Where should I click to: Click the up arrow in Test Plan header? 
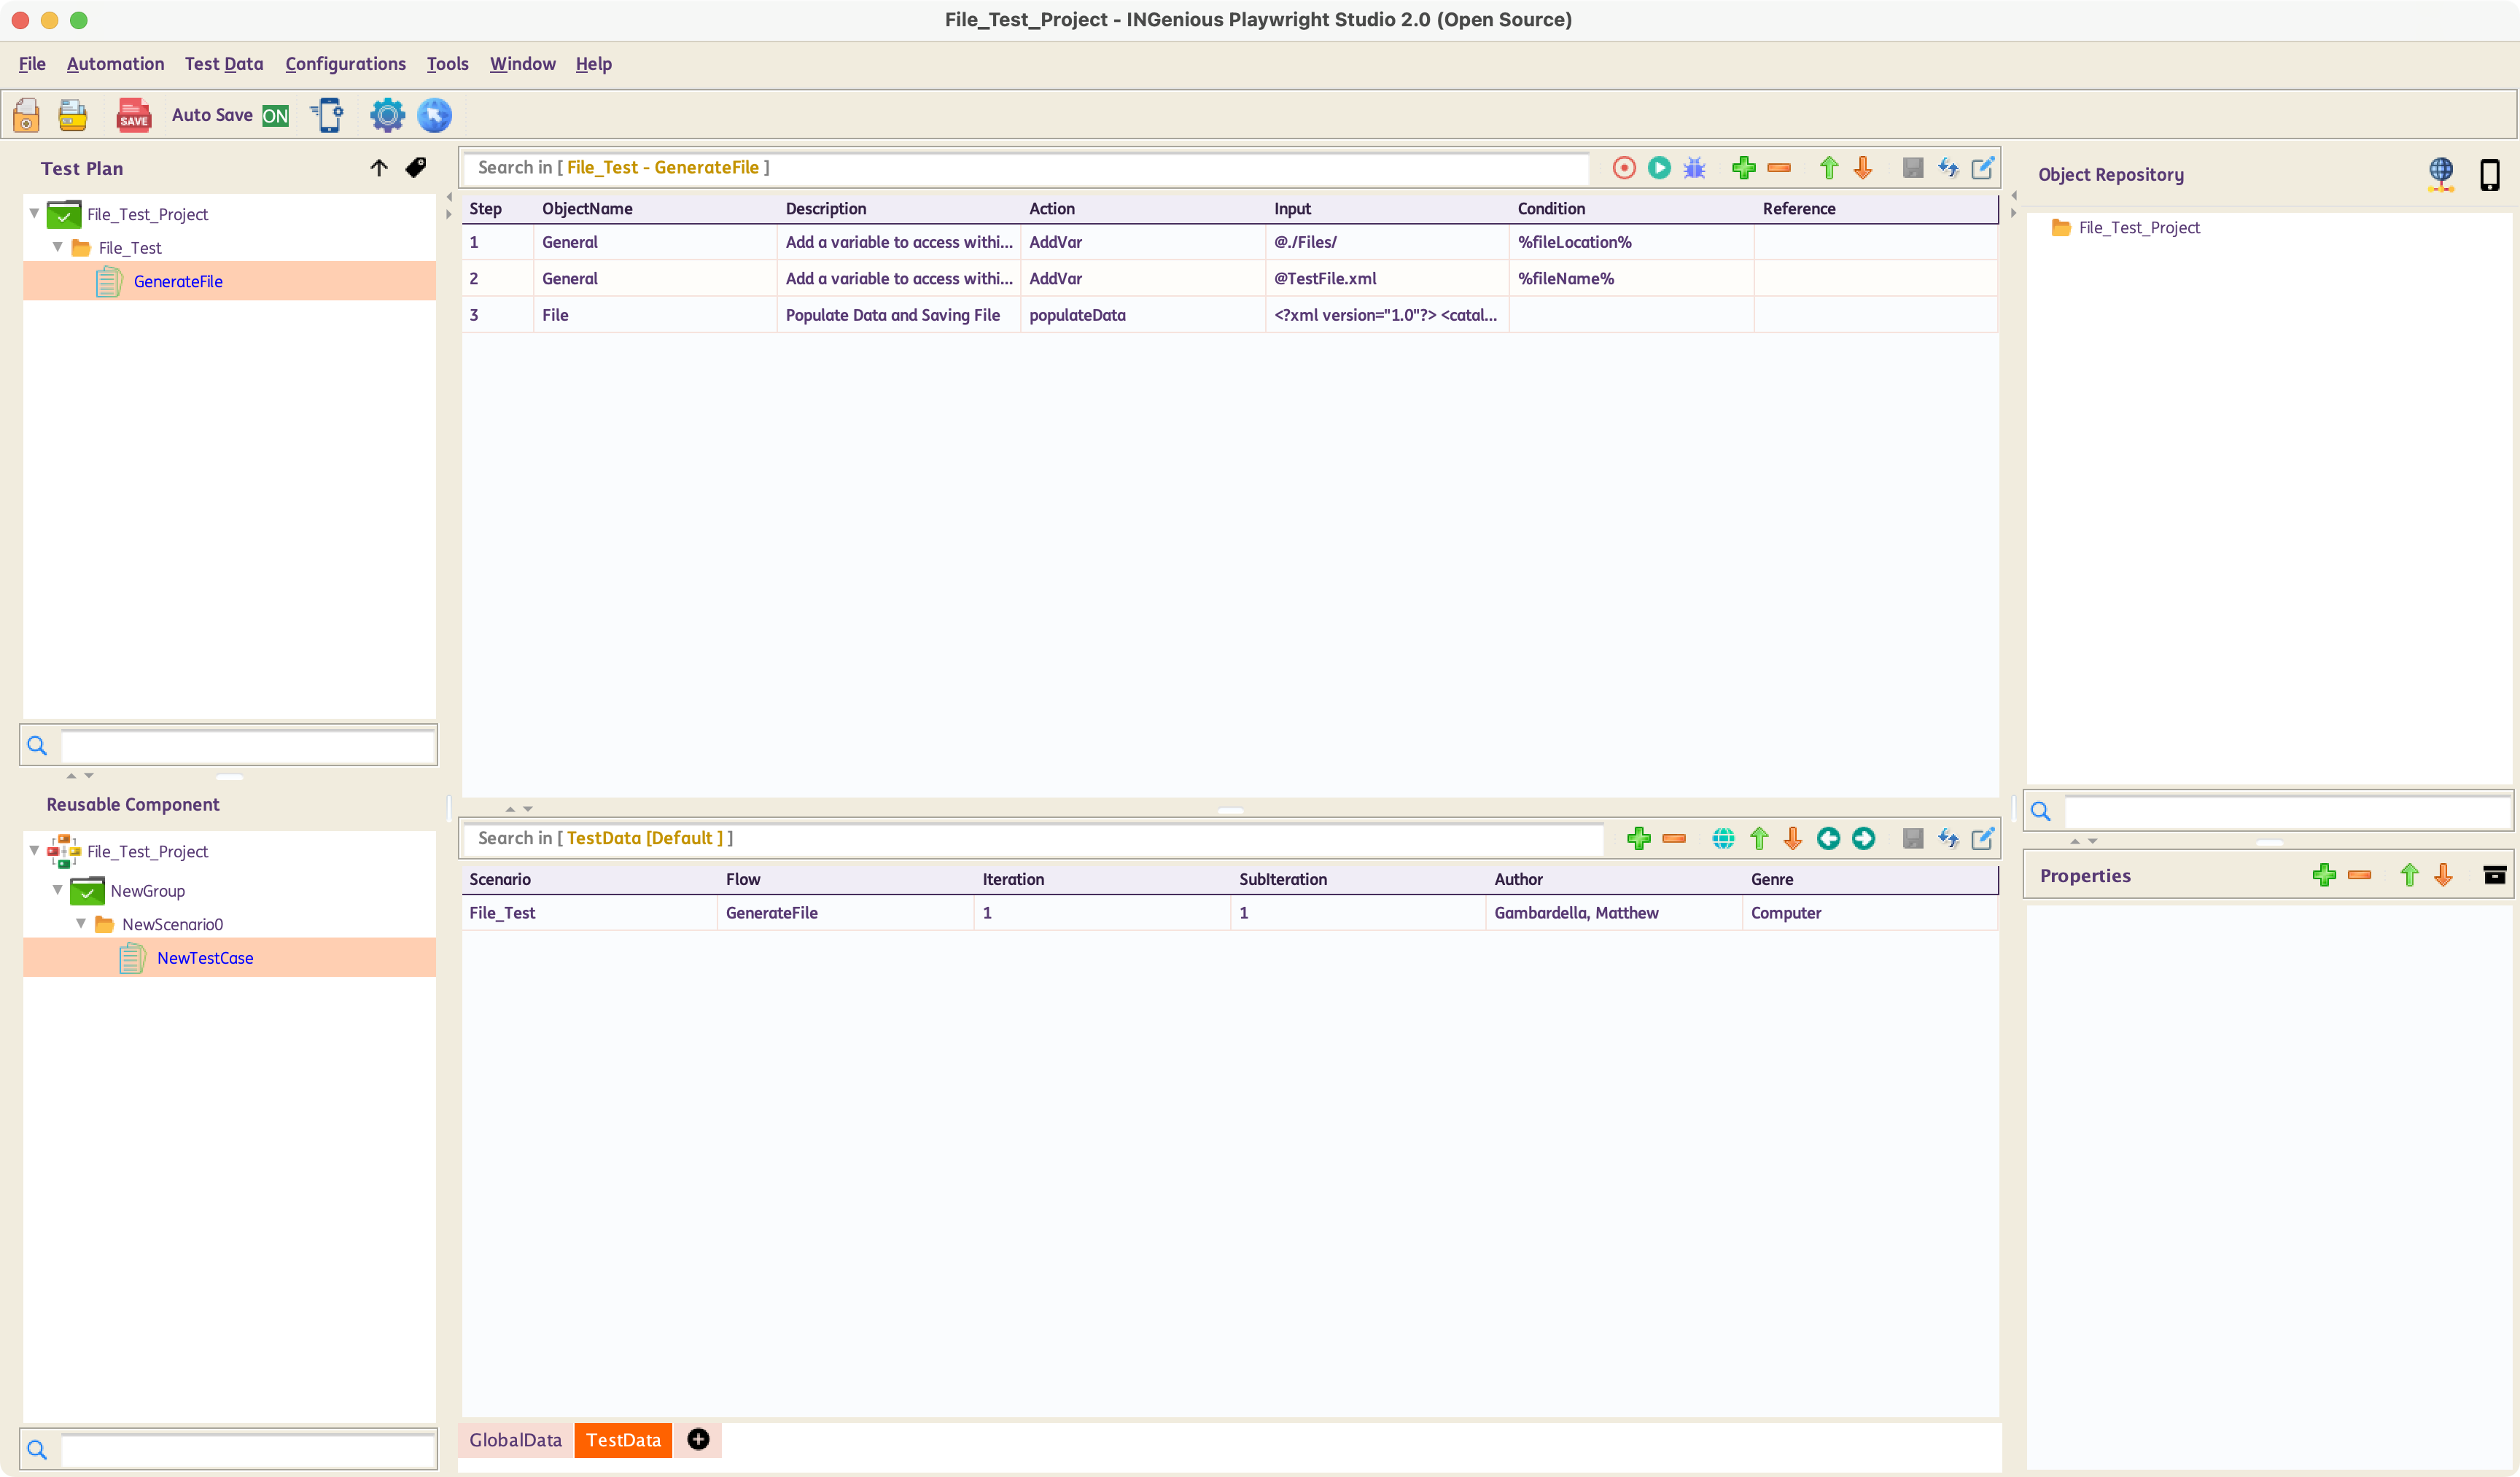point(378,168)
